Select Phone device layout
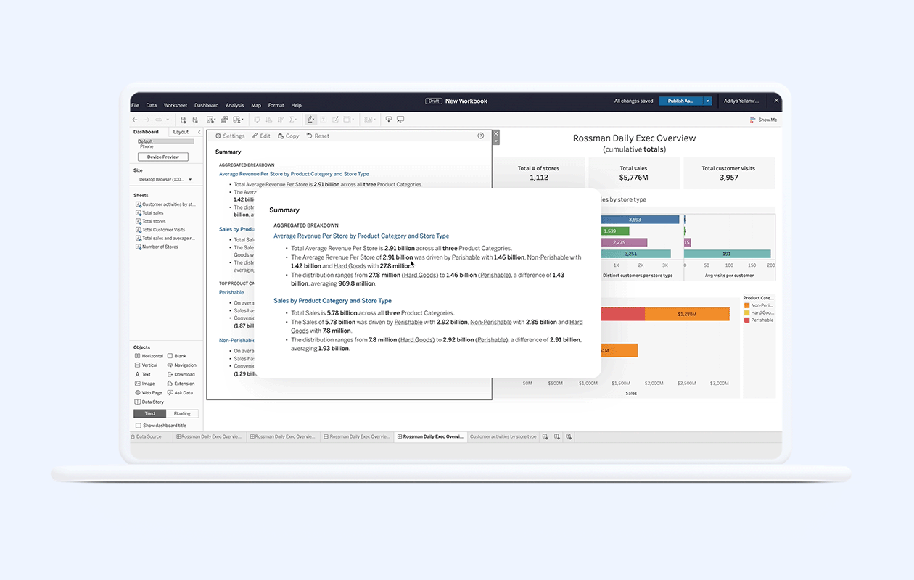Image resolution: width=914 pixels, height=580 pixels. point(147,146)
